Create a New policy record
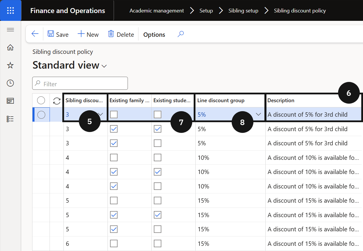 pos(88,34)
